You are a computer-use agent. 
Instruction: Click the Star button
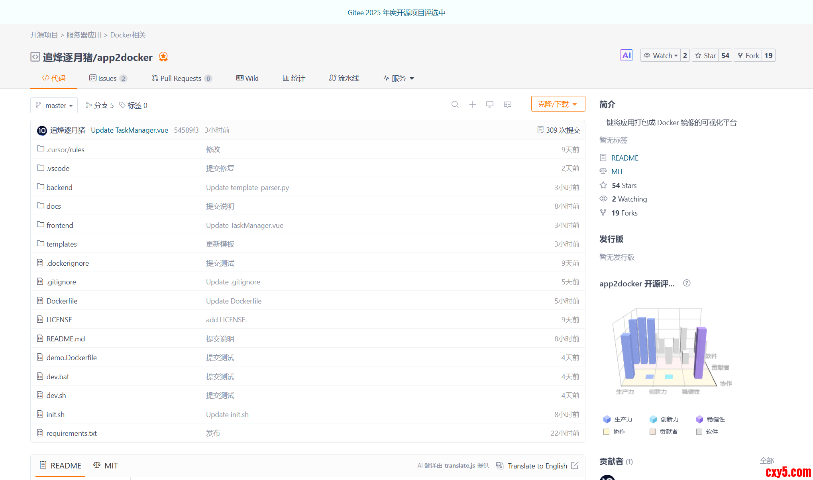click(x=705, y=55)
